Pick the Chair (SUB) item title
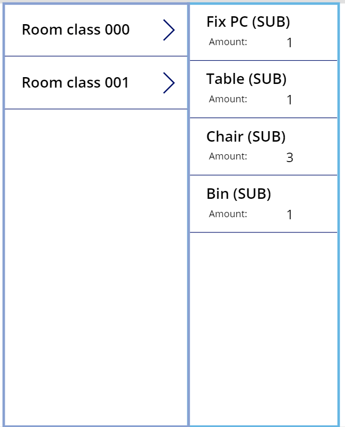The height and width of the screenshot is (427, 345). point(246,136)
